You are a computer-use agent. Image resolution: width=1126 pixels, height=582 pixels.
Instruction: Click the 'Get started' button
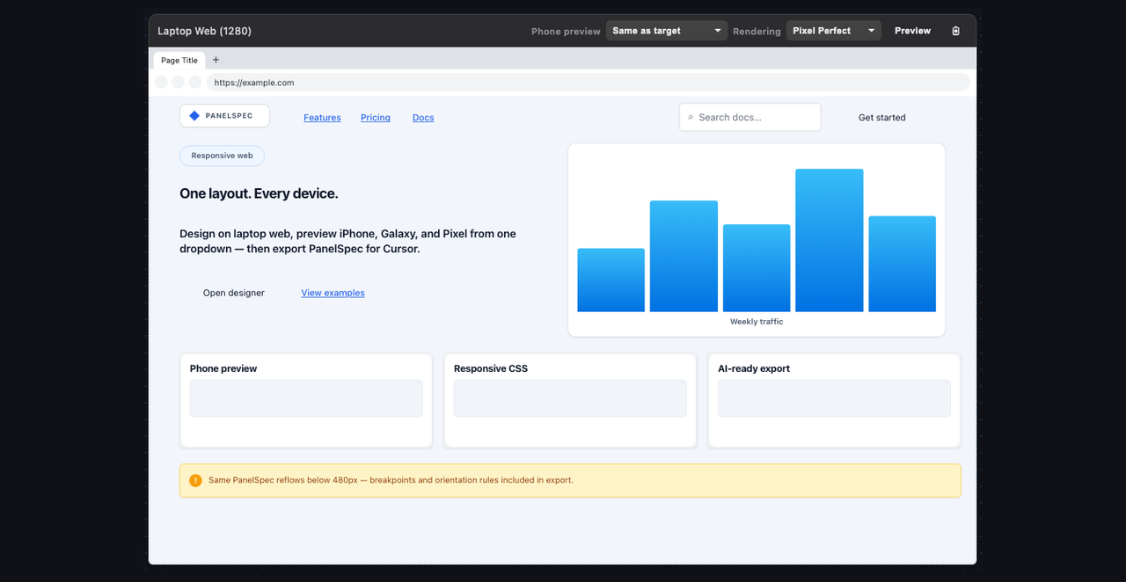pos(881,118)
